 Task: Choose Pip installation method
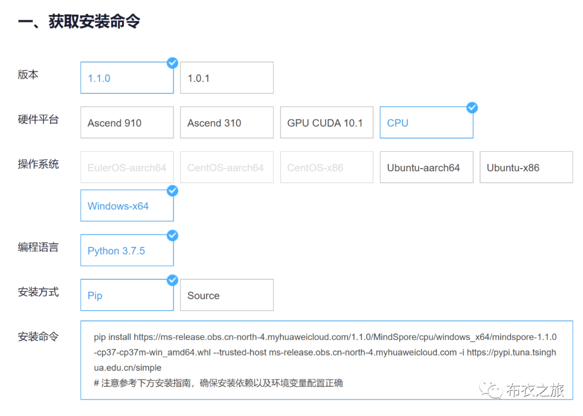point(127,295)
